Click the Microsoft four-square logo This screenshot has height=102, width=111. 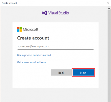pos(19,29)
